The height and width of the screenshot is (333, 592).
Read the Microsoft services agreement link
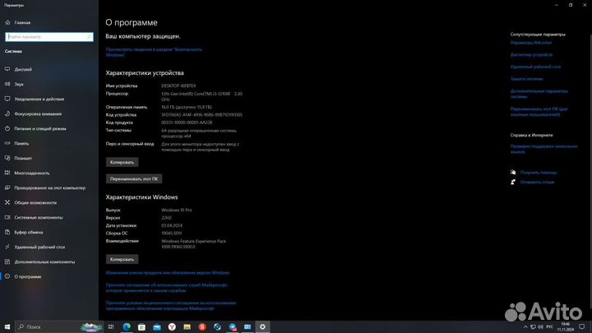[x=166, y=288]
